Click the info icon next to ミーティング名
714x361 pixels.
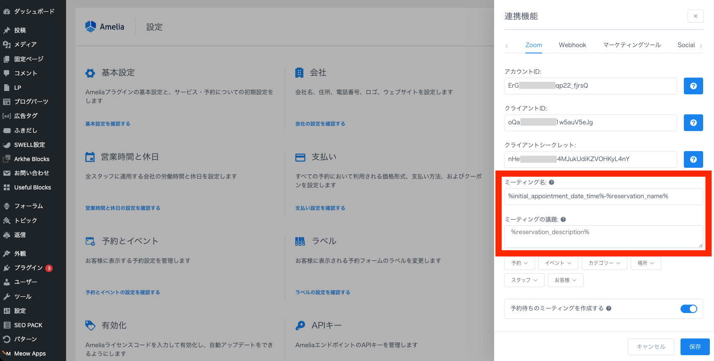(x=551, y=182)
